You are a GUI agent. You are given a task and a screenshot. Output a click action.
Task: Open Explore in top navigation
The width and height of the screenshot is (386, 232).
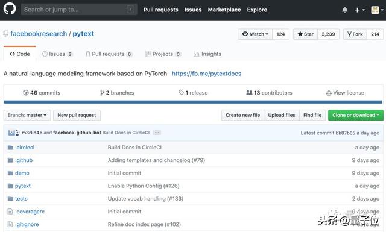click(x=257, y=10)
